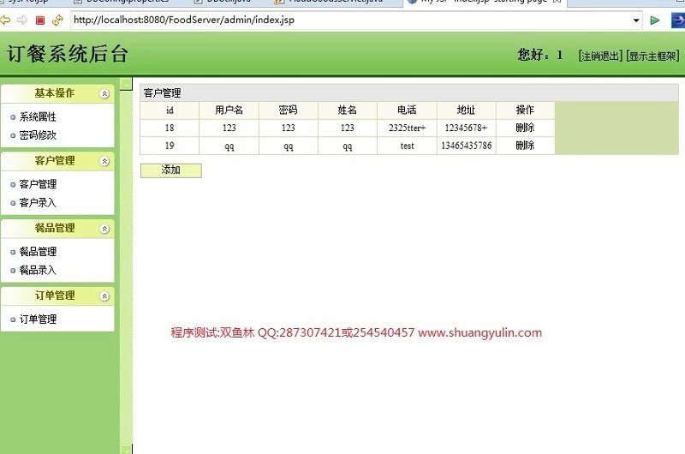685x454 pixels.
Task: Click the 基本操作 section header
Action: tap(57, 93)
